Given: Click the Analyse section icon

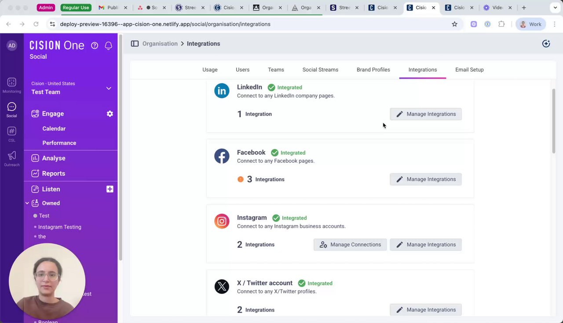Looking at the screenshot, I should coord(35,158).
